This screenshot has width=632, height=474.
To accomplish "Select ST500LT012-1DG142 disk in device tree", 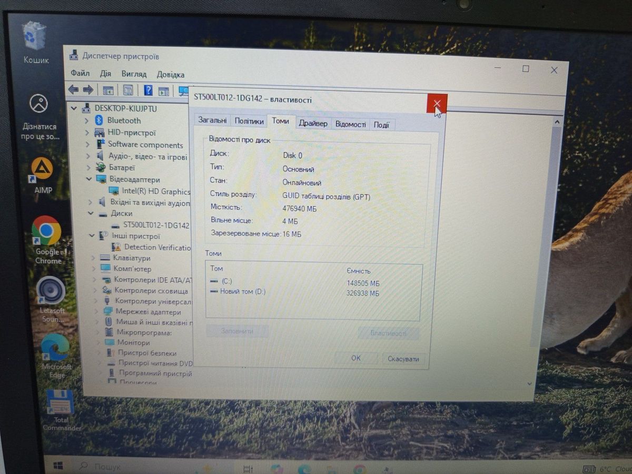I will click(156, 225).
